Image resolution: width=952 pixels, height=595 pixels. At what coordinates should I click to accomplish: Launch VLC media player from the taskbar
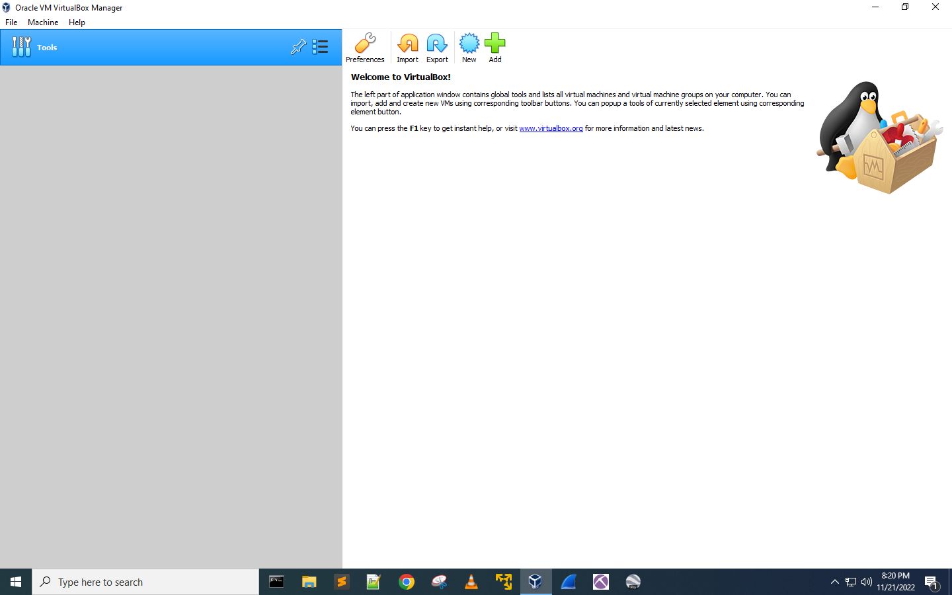471,582
